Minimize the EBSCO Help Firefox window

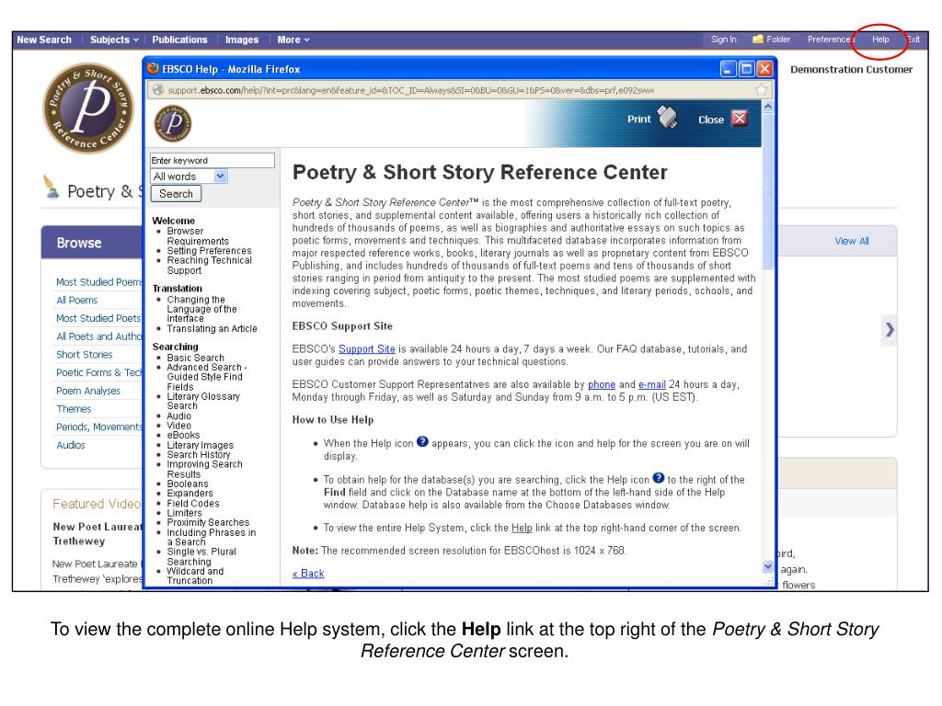[729, 69]
